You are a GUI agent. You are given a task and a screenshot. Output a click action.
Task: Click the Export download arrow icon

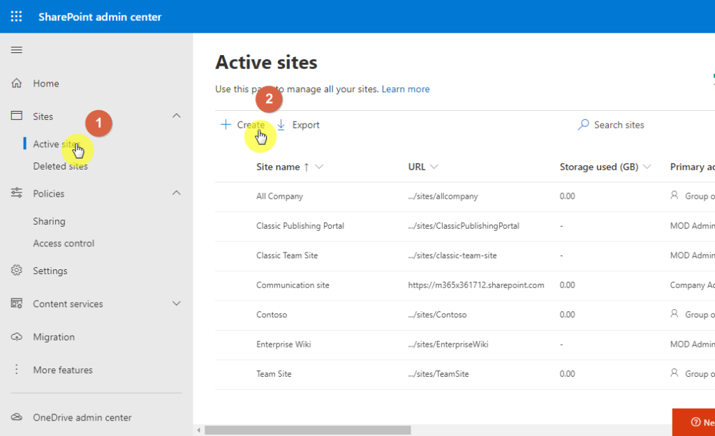281,125
